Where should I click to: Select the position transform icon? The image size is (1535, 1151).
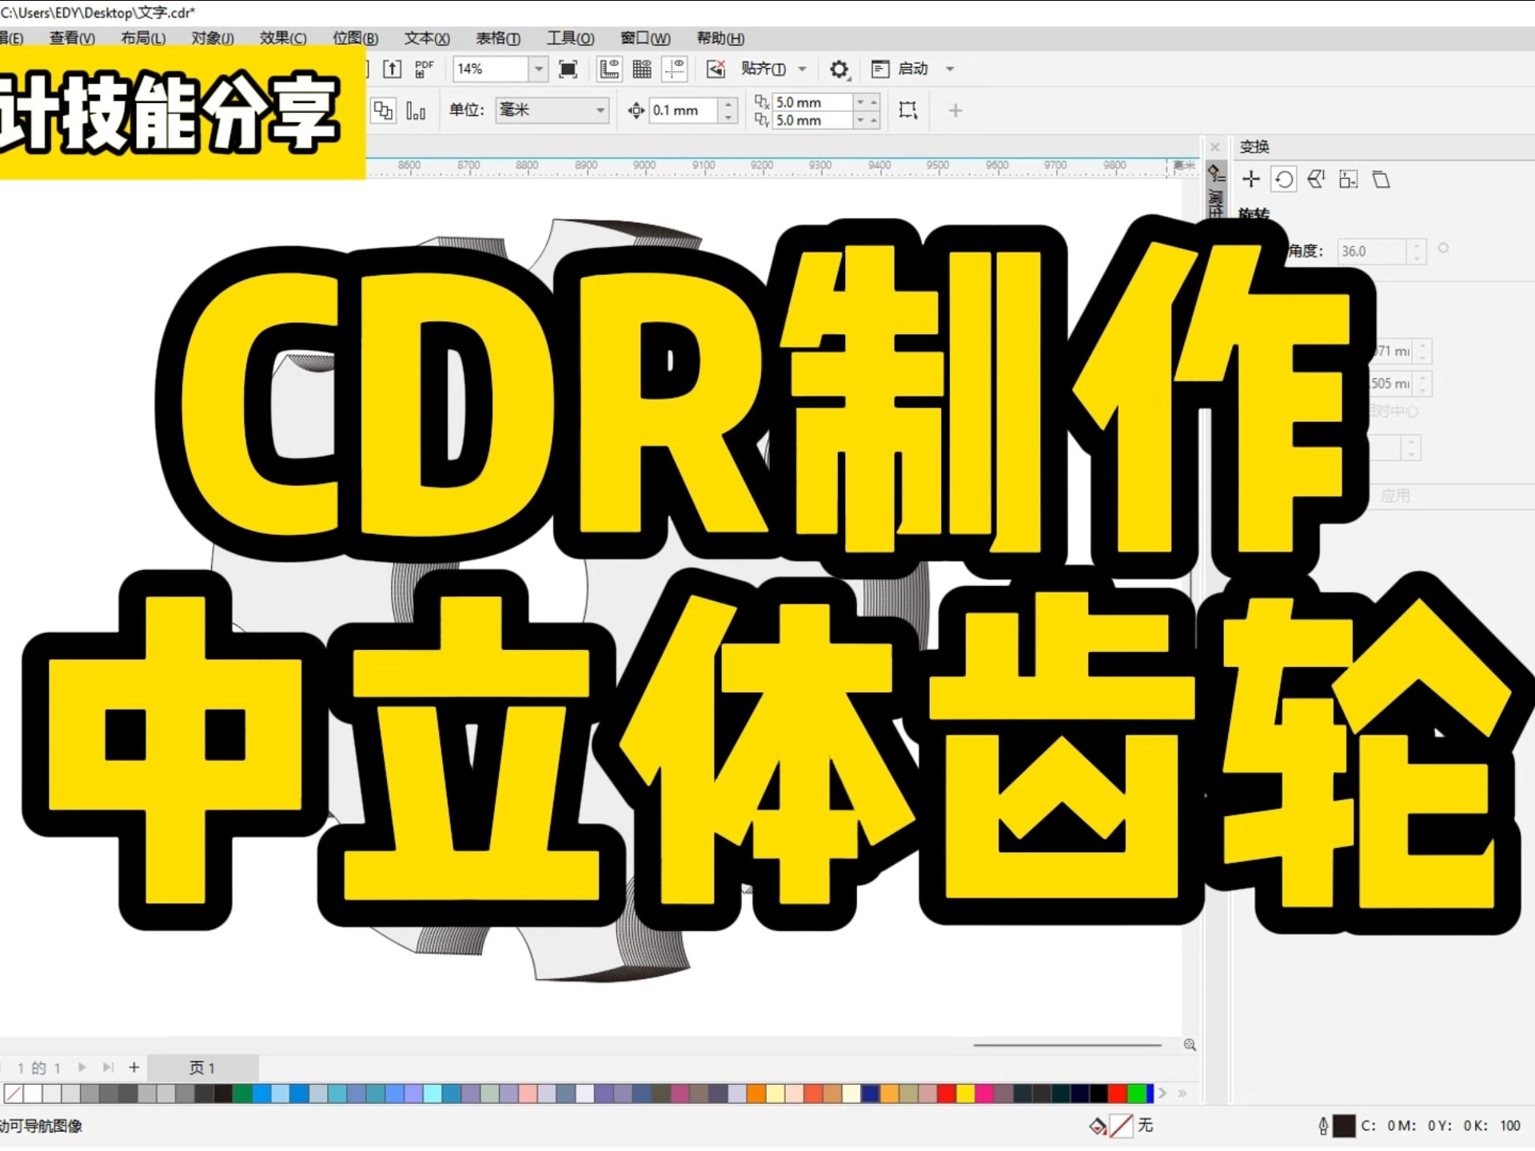pyautogui.click(x=1251, y=179)
